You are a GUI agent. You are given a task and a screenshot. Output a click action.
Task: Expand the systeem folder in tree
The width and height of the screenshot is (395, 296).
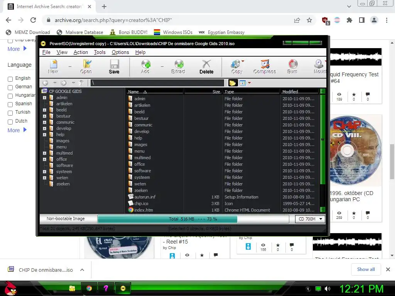click(45, 172)
